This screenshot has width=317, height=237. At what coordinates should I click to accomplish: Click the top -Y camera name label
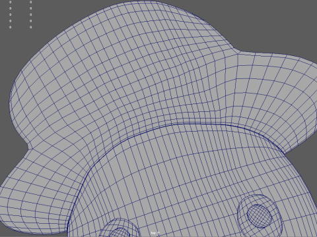tap(155, 233)
